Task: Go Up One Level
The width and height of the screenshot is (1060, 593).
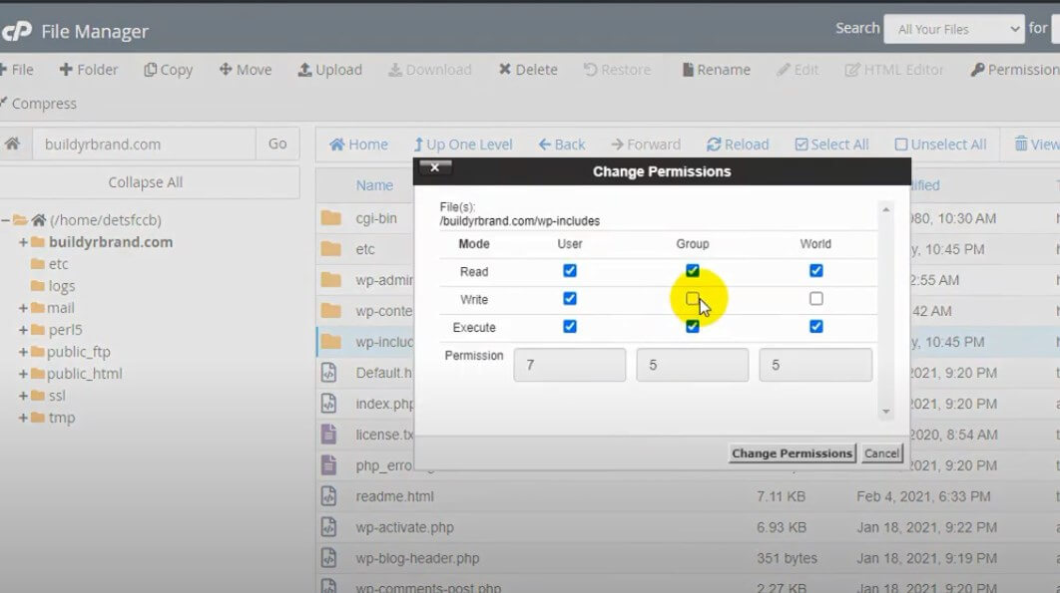Action: (x=463, y=145)
